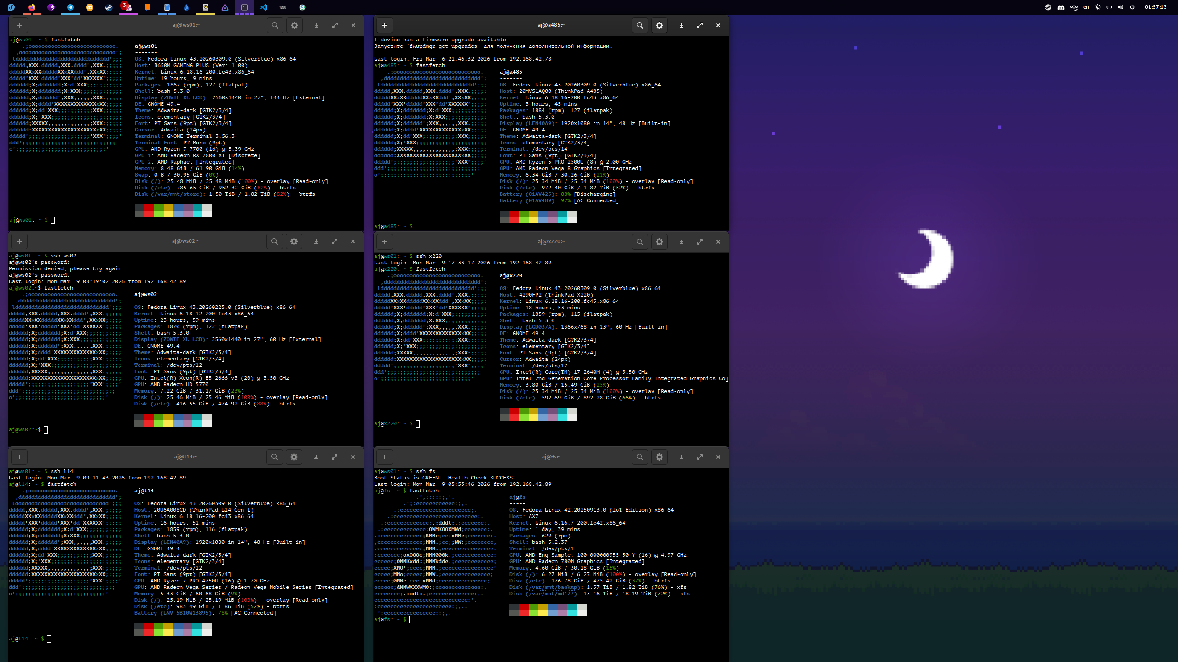Open a new tab in the aj@ws01 terminal
This screenshot has height=662, width=1178.
click(19, 25)
